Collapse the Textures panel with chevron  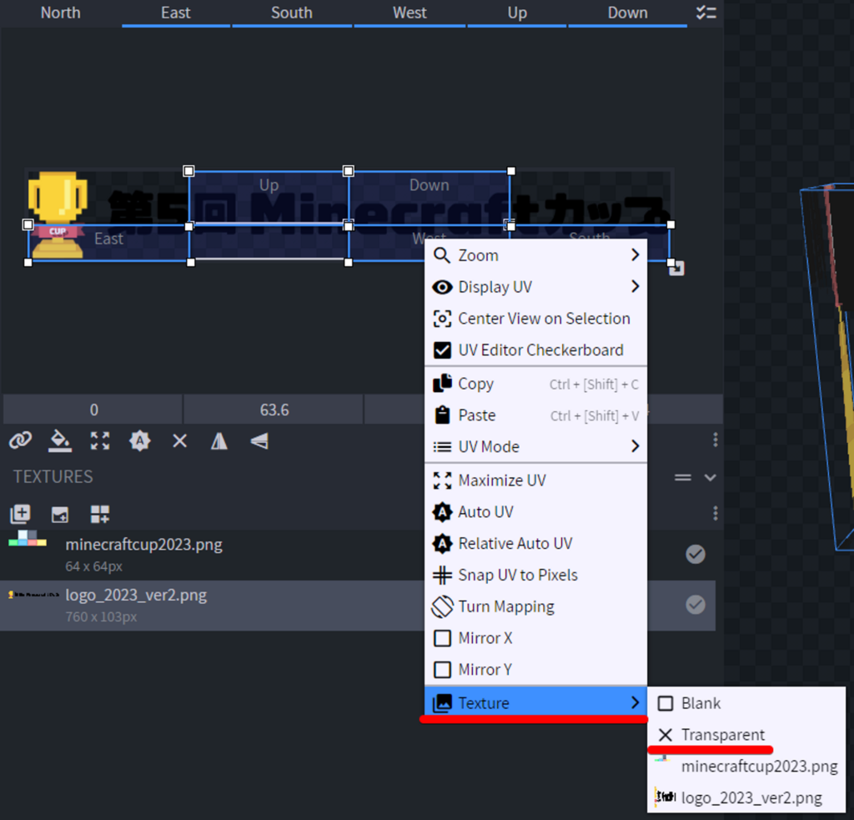(711, 477)
